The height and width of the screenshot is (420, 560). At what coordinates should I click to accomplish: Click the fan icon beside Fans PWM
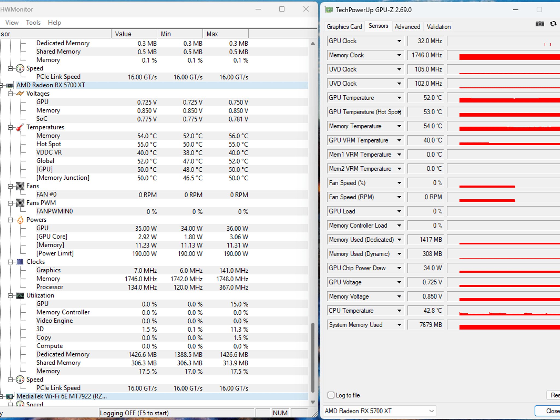click(x=20, y=203)
